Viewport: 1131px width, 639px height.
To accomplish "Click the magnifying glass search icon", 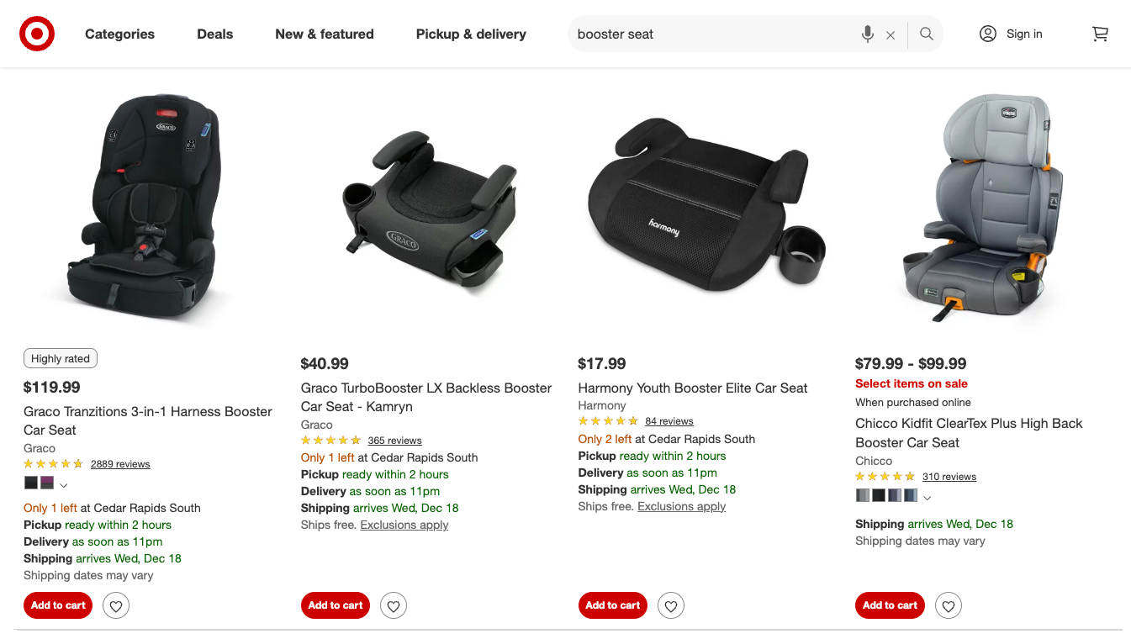I will pos(926,34).
